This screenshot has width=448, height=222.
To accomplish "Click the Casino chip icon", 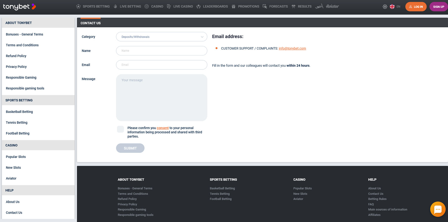I will (147, 7).
